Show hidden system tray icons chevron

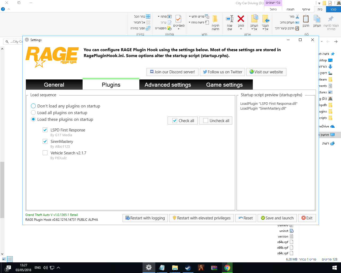58,268
